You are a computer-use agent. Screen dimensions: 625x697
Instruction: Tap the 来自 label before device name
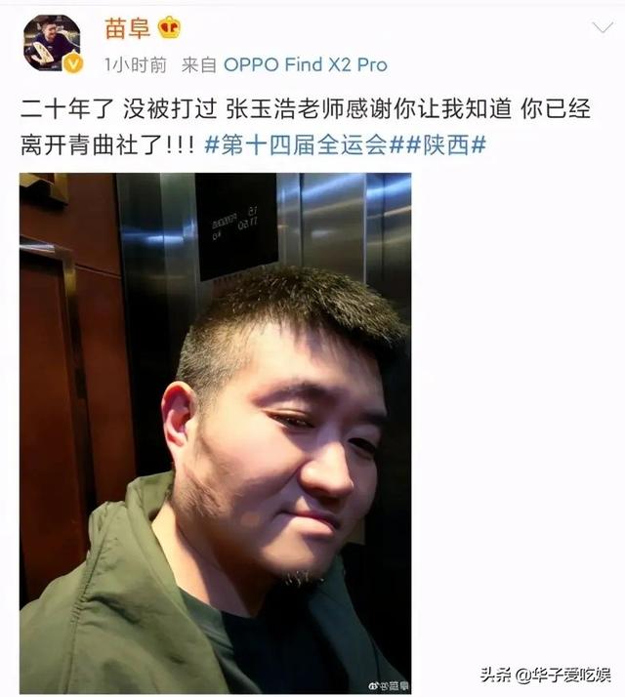tap(199, 65)
